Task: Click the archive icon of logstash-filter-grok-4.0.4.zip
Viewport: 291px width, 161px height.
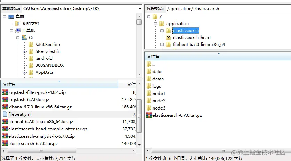Action: [x=5, y=92]
